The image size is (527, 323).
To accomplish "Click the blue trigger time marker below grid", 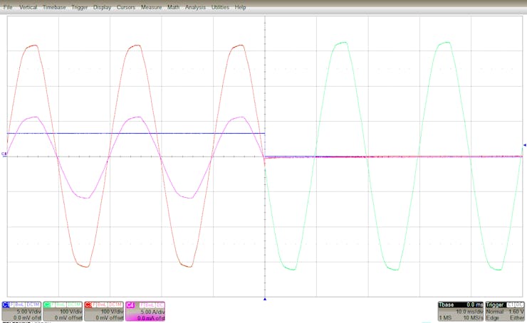I will click(265, 299).
